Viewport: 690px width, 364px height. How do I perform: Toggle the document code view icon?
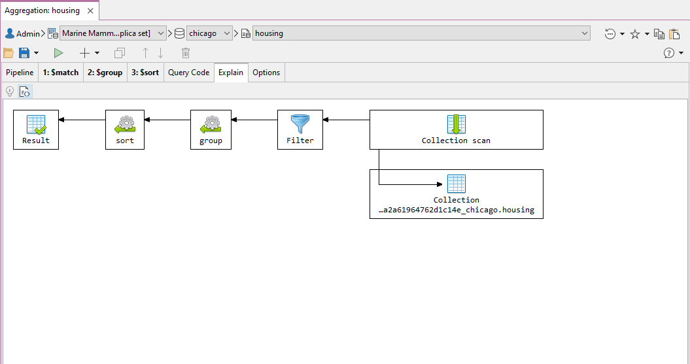tap(25, 91)
